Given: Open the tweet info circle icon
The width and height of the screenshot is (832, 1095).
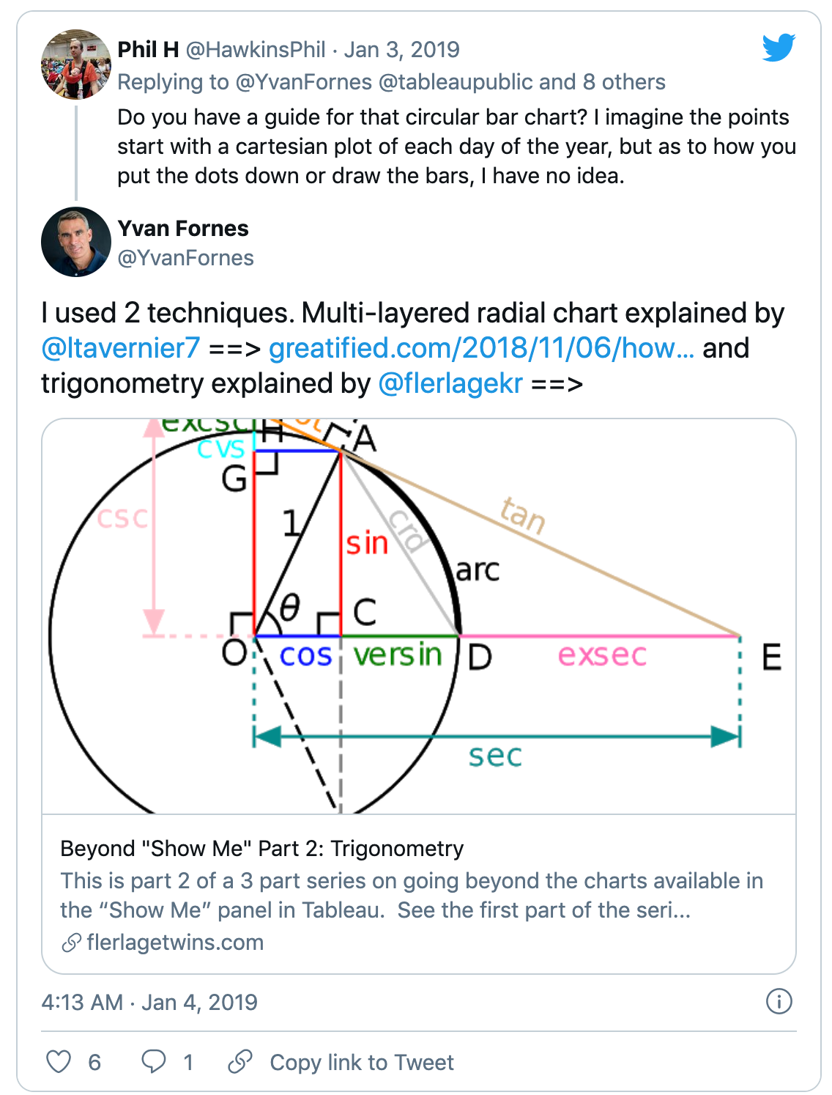Looking at the screenshot, I should point(779,1001).
